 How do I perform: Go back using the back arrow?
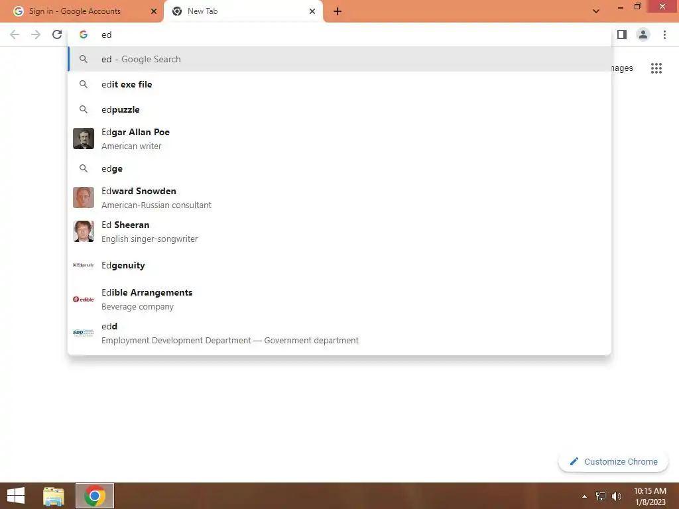point(15,34)
